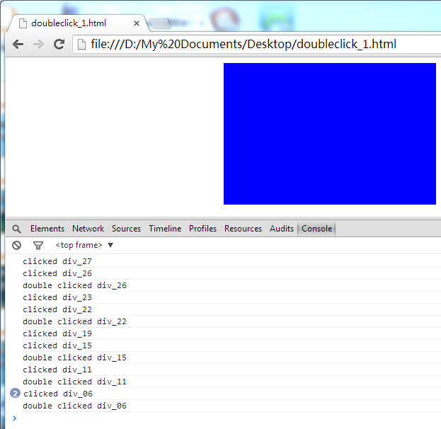Click the browser forward arrow
The image size is (441, 429).
click(39, 44)
